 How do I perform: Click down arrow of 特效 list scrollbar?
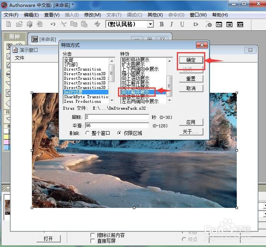(x=169, y=100)
